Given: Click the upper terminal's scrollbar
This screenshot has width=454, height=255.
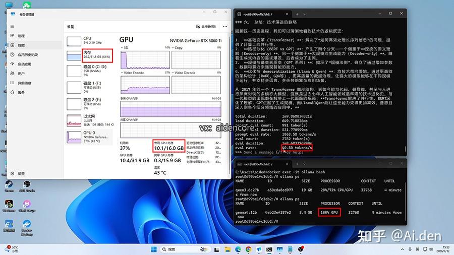Looking at the screenshot, I should [406, 149].
